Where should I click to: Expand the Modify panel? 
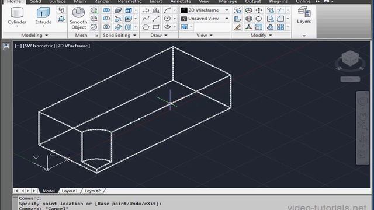pyautogui.click(x=261, y=35)
